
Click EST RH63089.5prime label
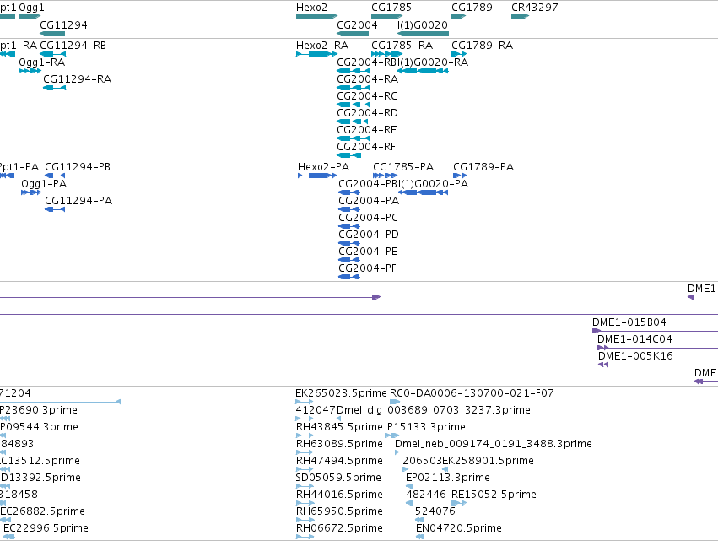click(339, 444)
